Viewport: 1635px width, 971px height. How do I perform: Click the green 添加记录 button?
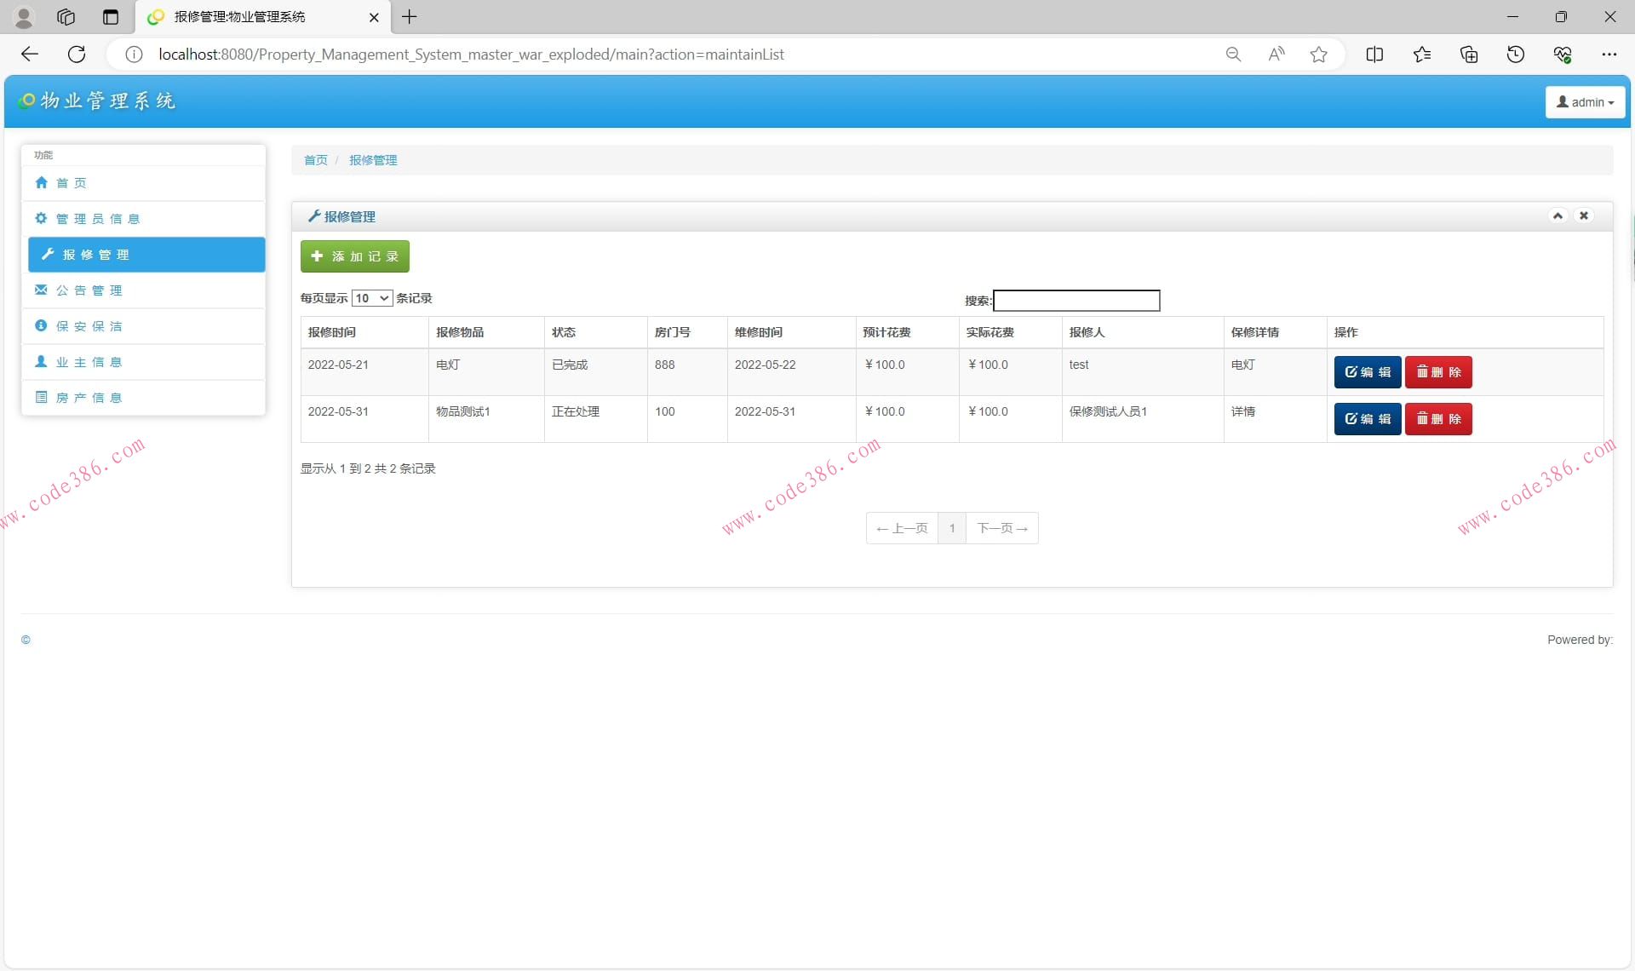click(355, 256)
